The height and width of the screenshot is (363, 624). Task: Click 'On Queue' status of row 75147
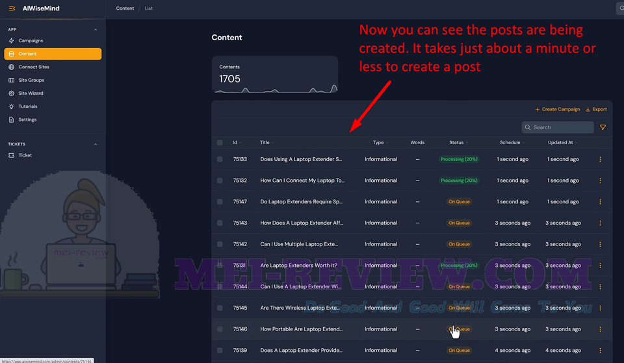pyautogui.click(x=459, y=201)
